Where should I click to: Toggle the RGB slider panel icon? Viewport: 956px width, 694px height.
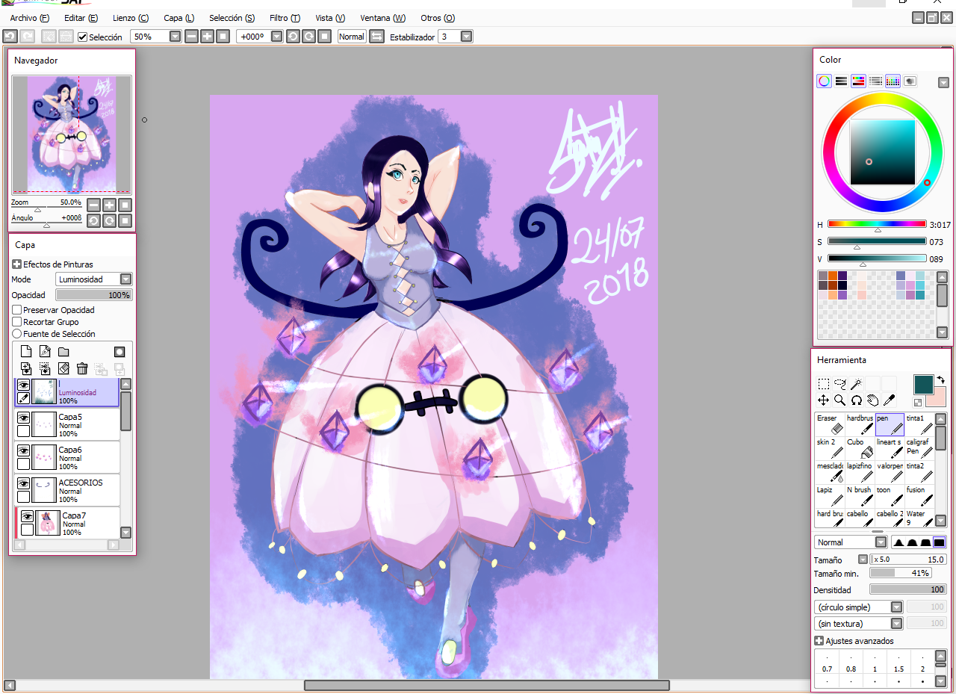pos(841,81)
